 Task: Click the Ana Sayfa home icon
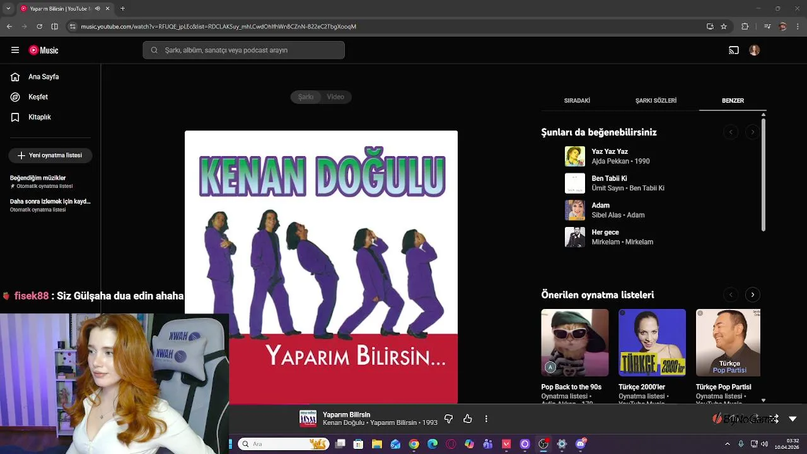[15, 77]
